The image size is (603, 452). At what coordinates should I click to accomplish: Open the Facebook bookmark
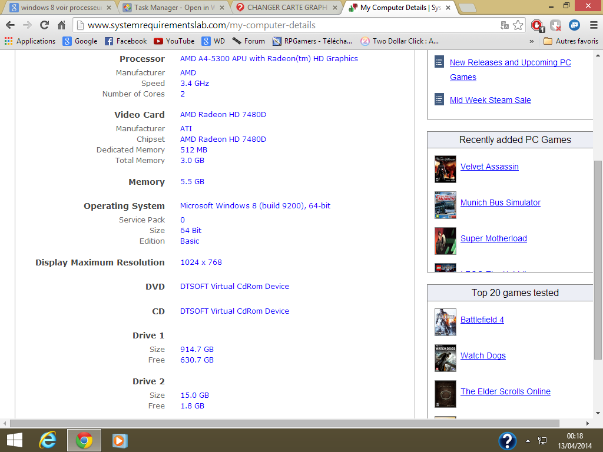point(126,41)
